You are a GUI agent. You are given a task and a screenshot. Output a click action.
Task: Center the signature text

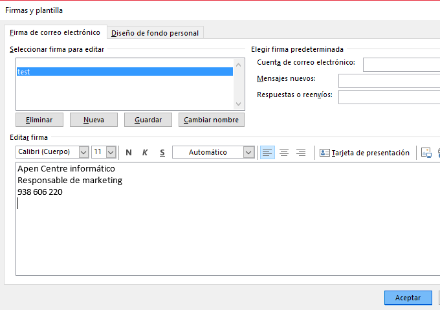284,153
